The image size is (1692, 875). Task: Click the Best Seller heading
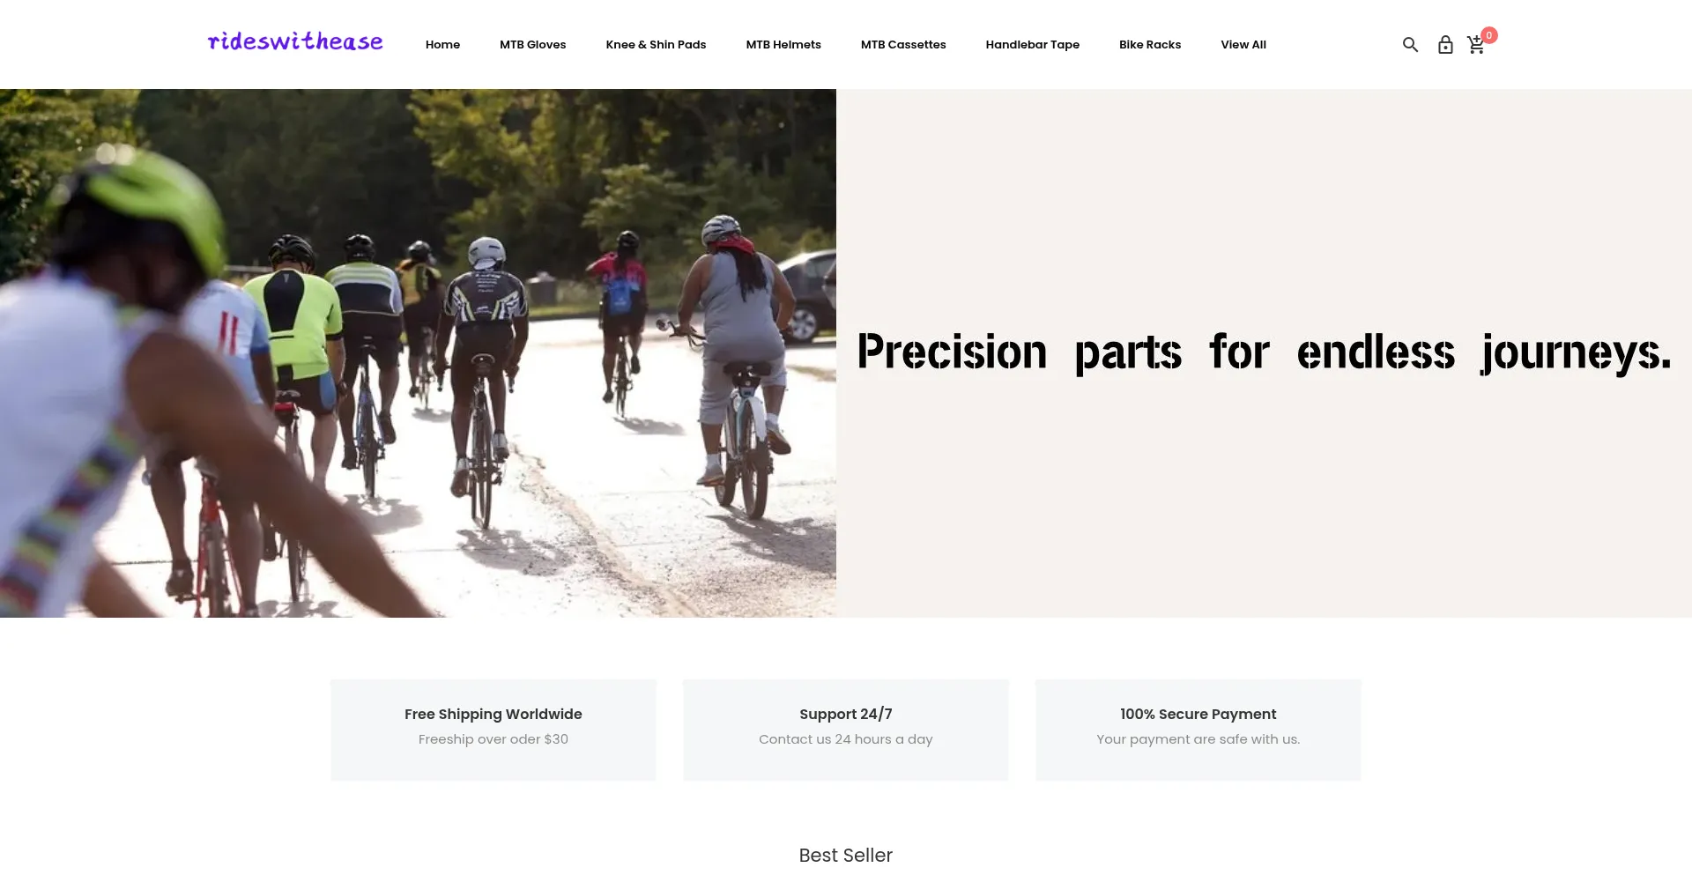[x=846, y=855]
